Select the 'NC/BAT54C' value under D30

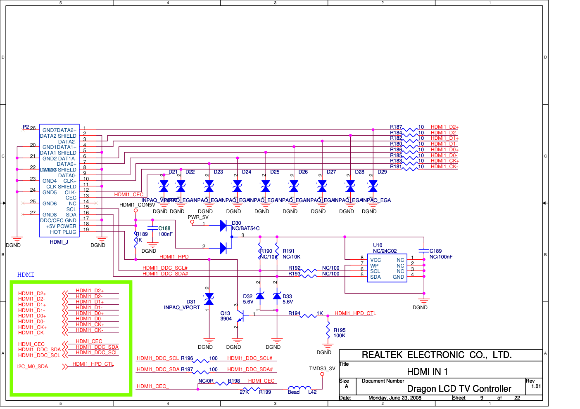pos(245,228)
